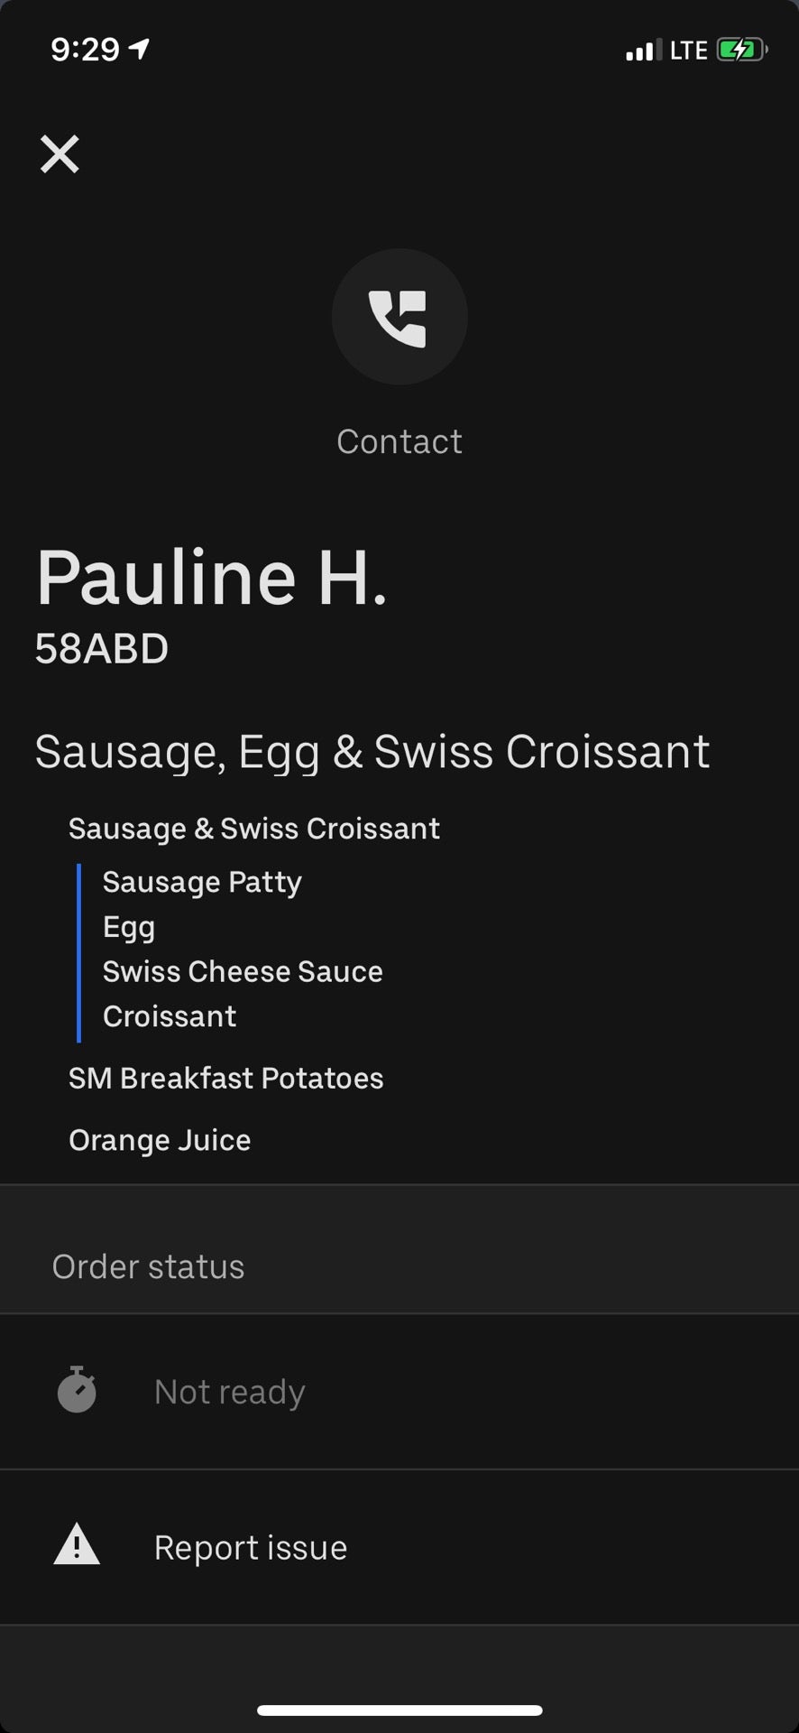Tap the Sausage Patty ingredient

point(202,882)
